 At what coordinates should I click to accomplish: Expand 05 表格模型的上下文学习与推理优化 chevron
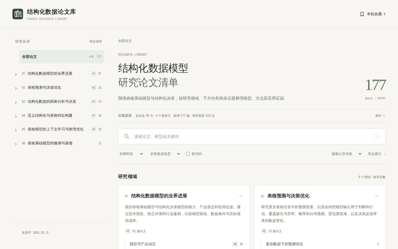click(16, 130)
